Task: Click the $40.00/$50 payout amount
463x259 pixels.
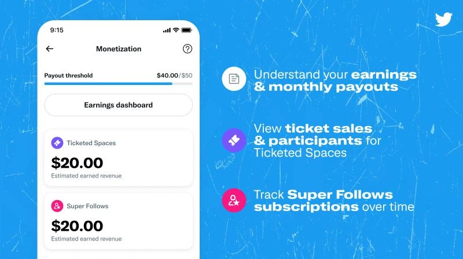Action: [174, 75]
